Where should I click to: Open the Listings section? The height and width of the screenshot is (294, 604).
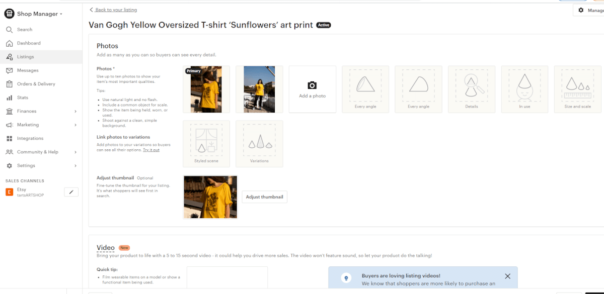pos(26,57)
